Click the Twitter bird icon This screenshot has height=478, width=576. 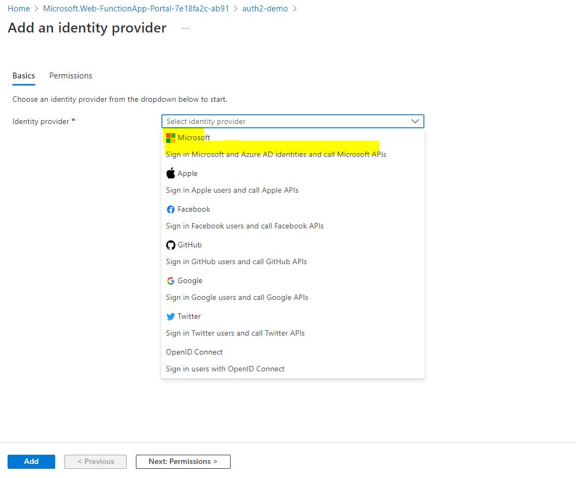[171, 317]
